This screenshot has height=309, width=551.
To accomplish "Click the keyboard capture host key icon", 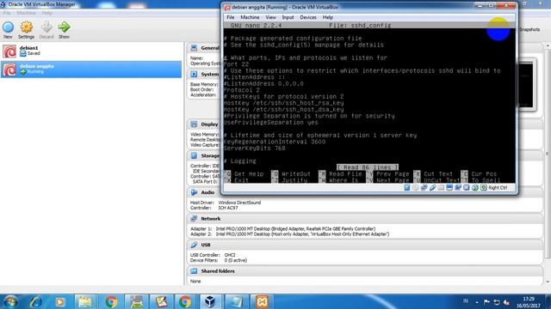I will click(x=484, y=188).
